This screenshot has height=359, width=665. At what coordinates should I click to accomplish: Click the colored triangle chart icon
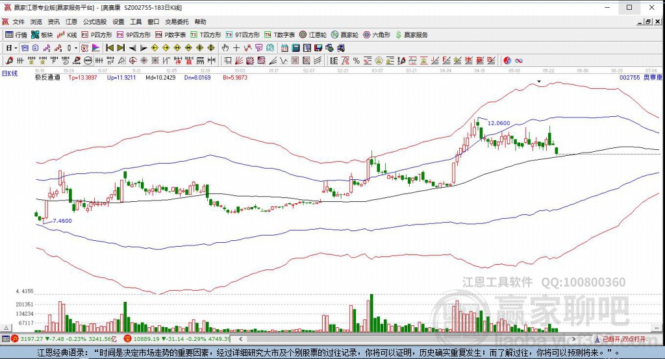pos(96,48)
